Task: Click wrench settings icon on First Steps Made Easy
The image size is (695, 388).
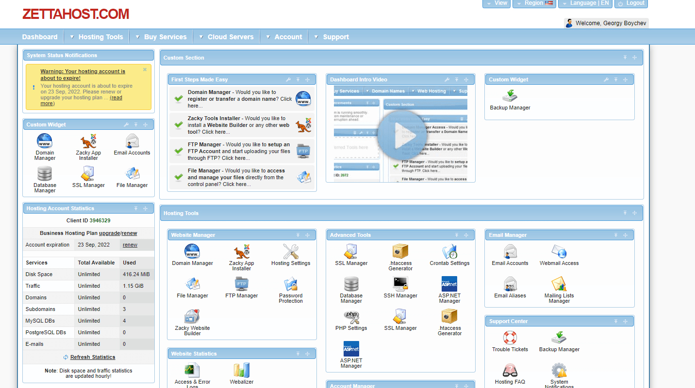Action: click(x=288, y=79)
